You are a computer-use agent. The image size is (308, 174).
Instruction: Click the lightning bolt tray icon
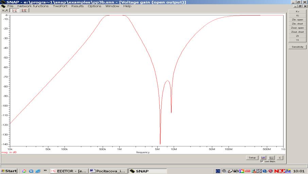point(282,171)
